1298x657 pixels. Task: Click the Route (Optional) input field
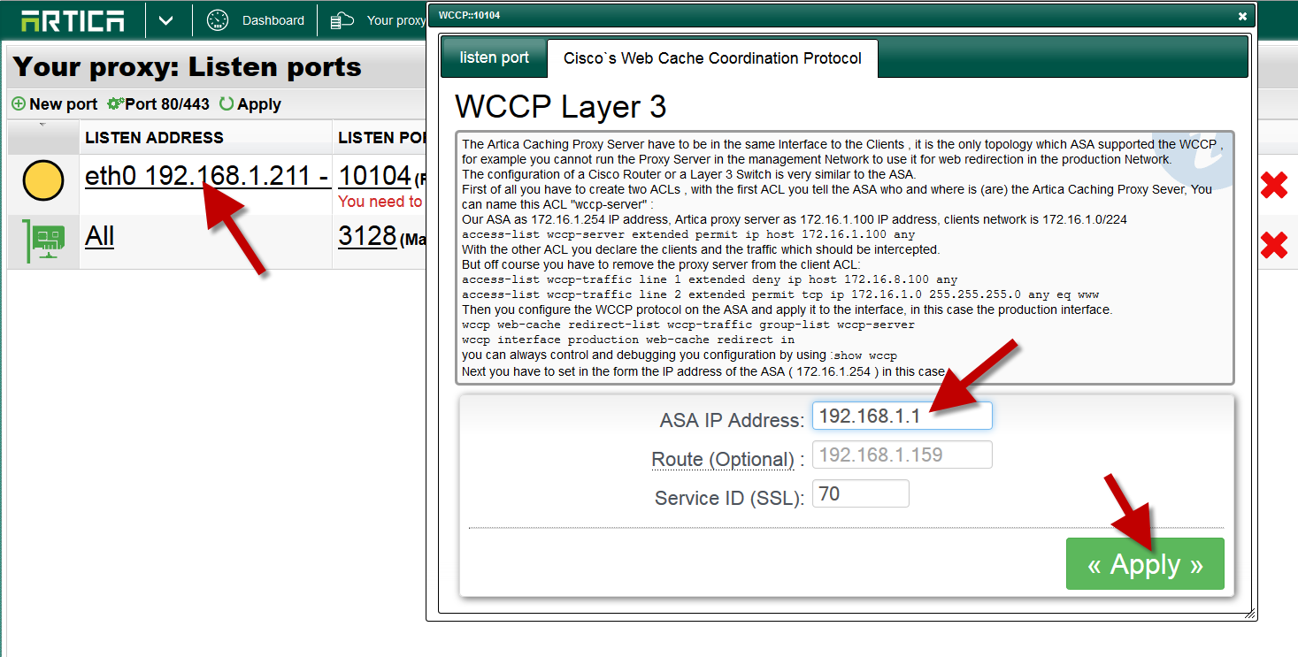click(x=902, y=455)
